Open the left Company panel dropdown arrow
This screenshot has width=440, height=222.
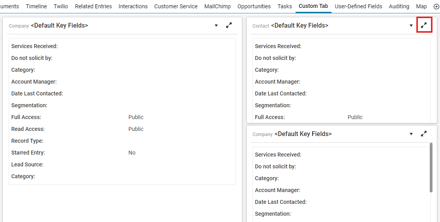click(216, 26)
